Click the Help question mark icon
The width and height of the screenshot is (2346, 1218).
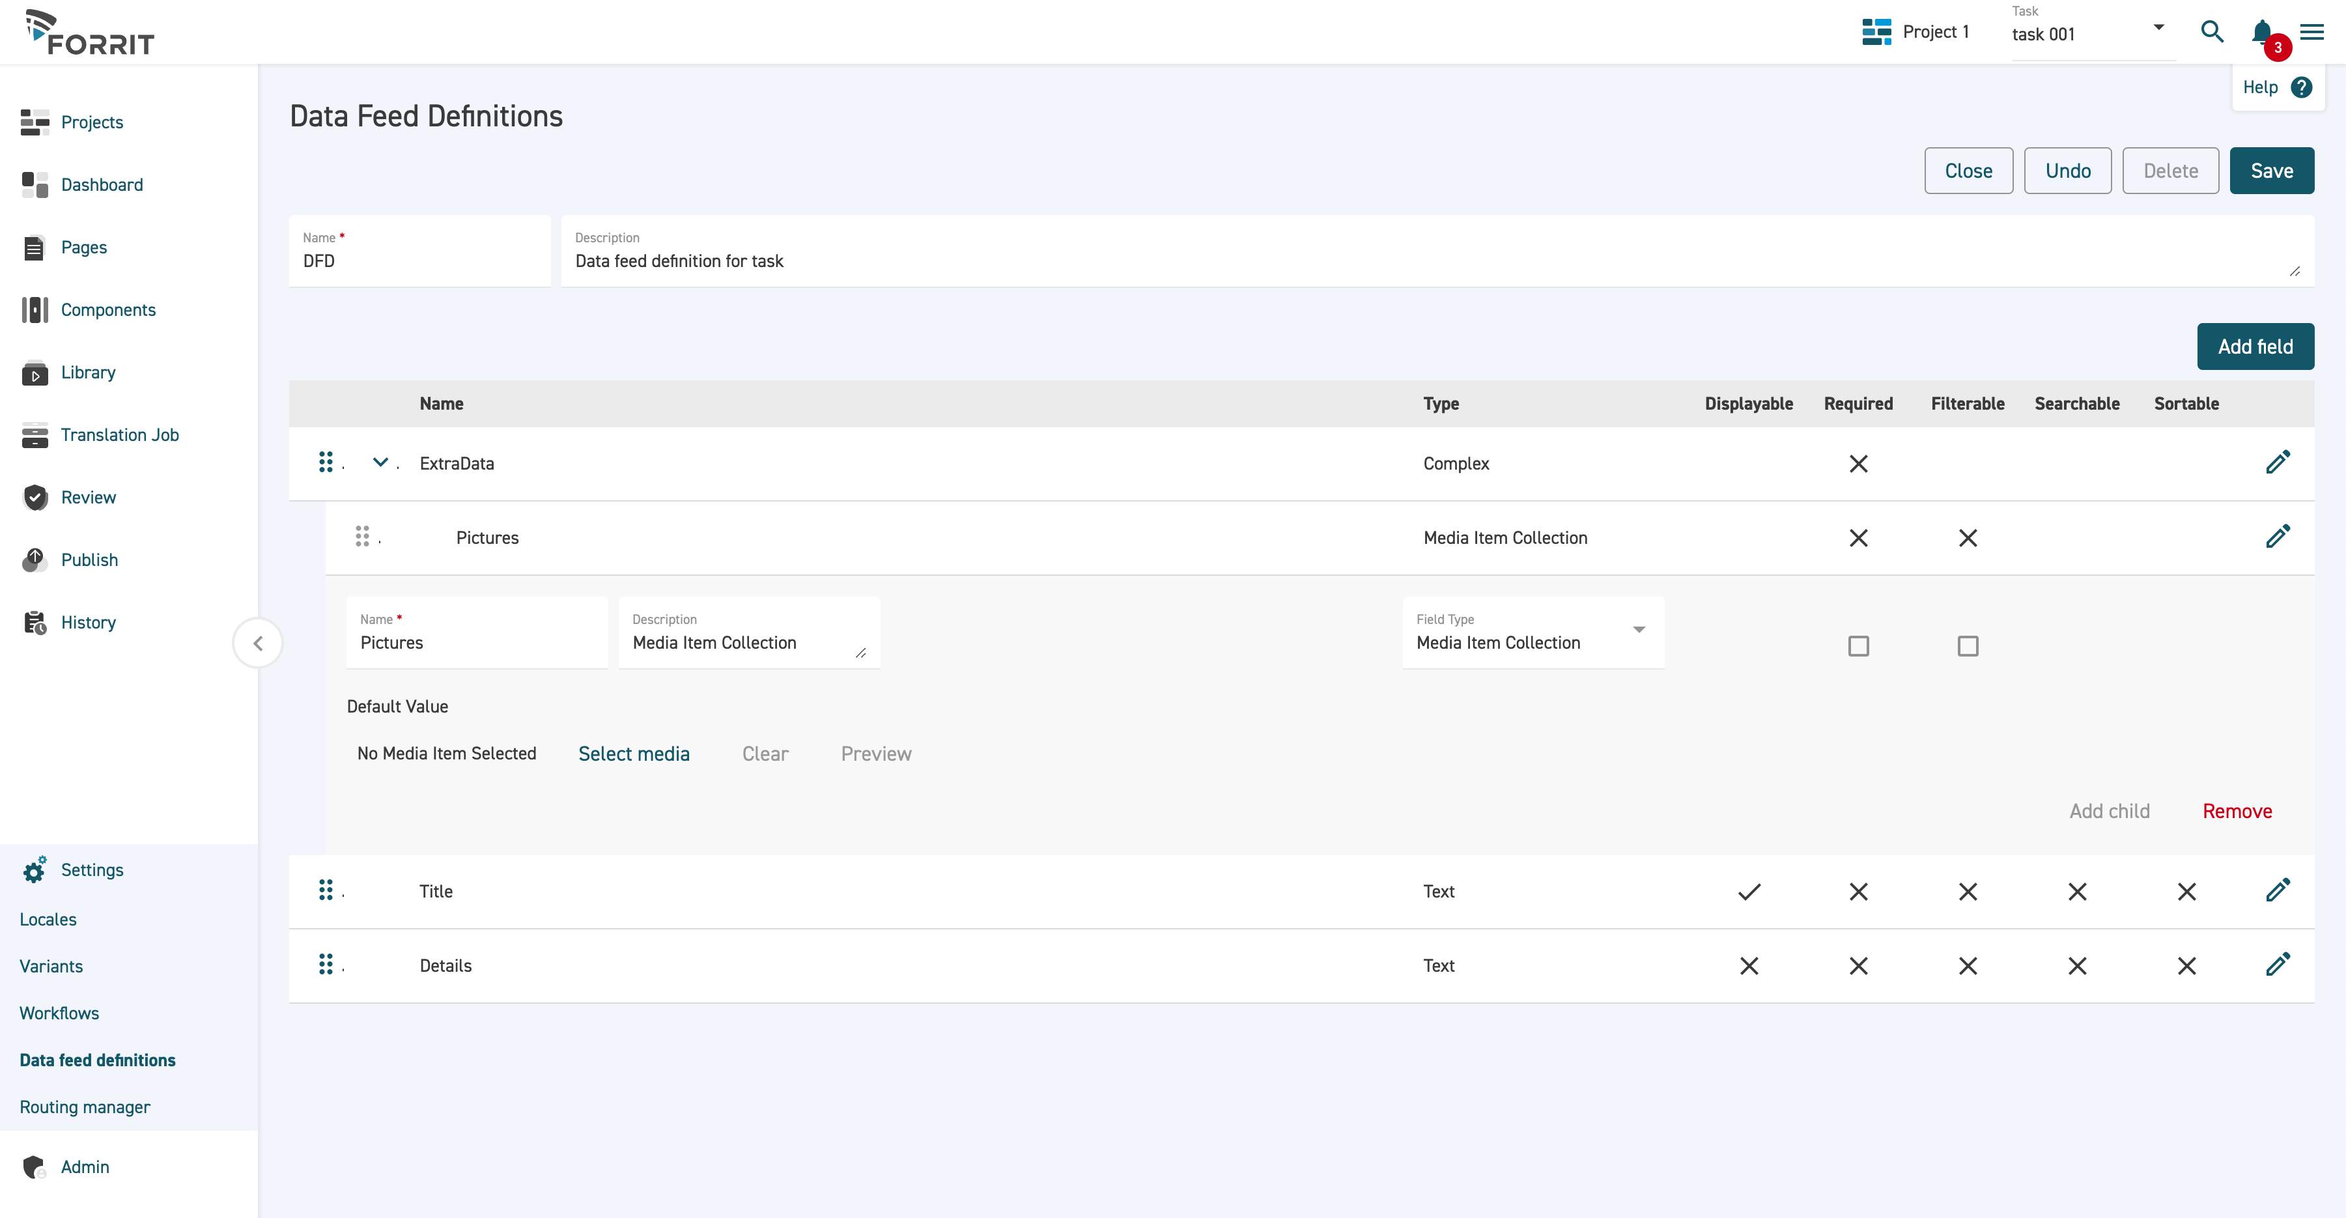[2301, 87]
